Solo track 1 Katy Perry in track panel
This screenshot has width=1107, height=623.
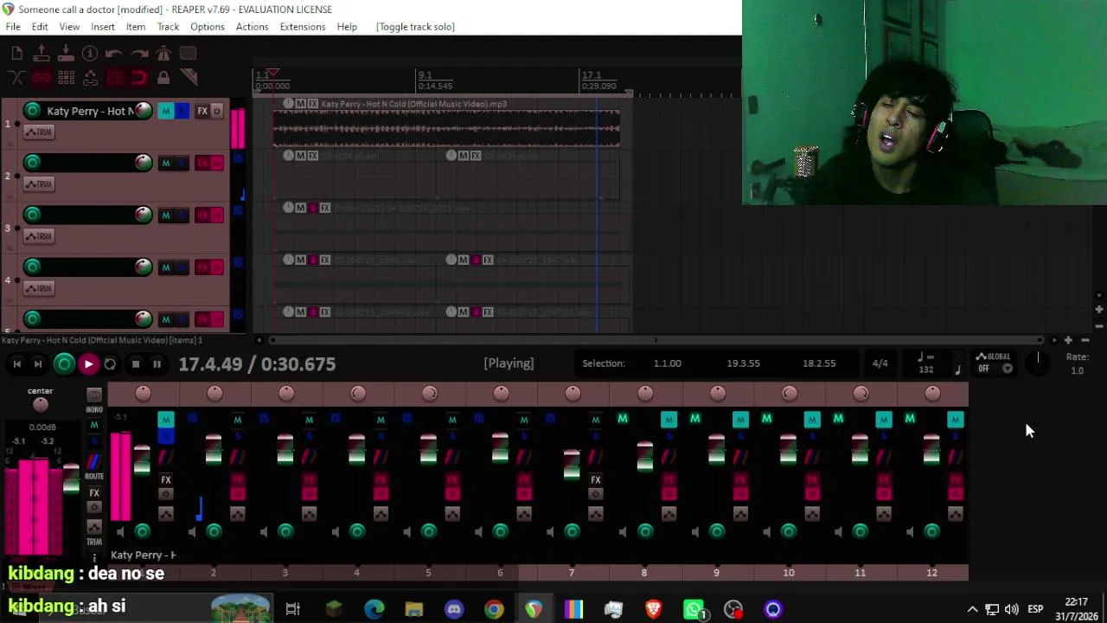[182, 111]
